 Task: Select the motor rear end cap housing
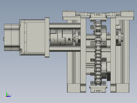tap(12, 37)
